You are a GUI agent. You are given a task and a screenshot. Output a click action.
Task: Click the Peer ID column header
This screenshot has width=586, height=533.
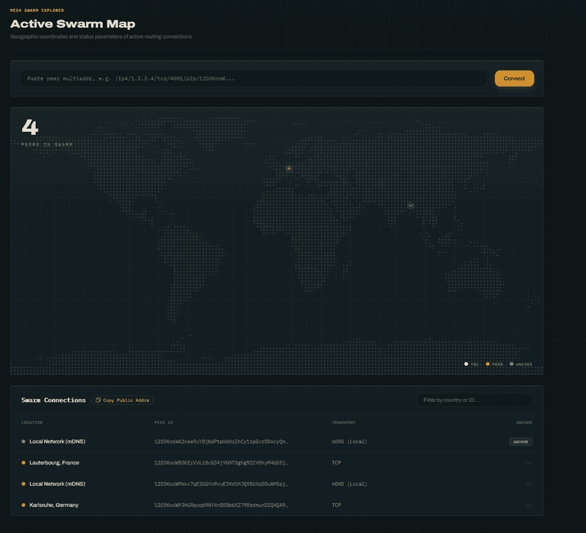(164, 422)
